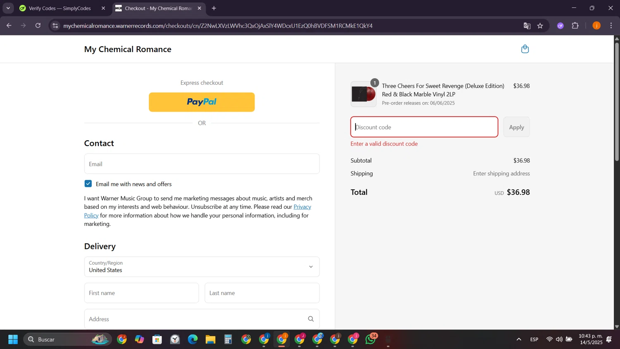The image size is (620, 349).
Task: Close the Checkout My Chemical Romance tab
Action: (199, 8)
